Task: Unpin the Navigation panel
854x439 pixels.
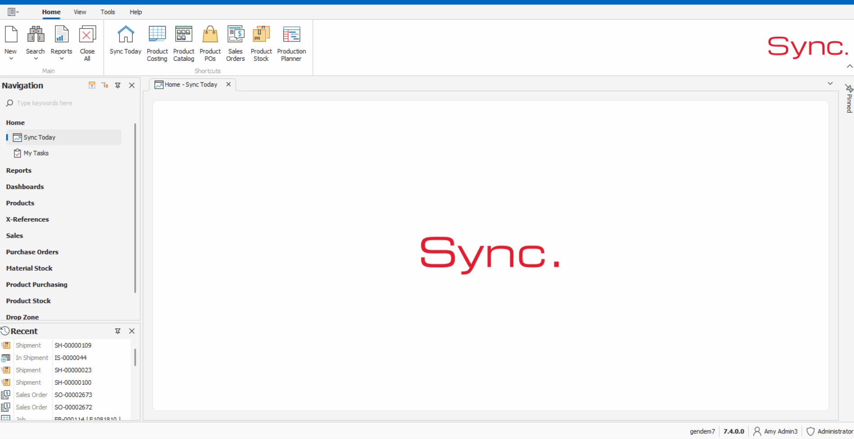Action: 118,85
